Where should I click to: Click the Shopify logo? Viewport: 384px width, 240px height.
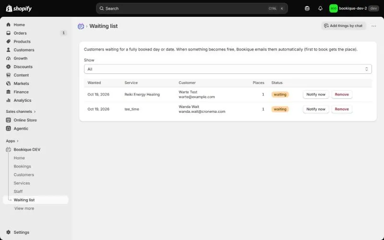(19, 9)
